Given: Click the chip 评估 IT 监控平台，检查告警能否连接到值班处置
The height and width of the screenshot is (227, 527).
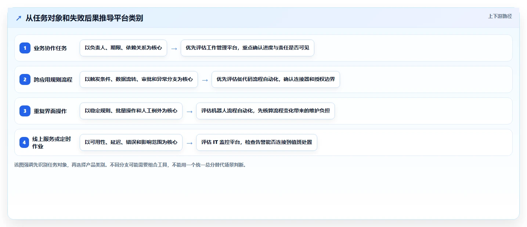Looking at the screenshot, I should coord(257,142).
